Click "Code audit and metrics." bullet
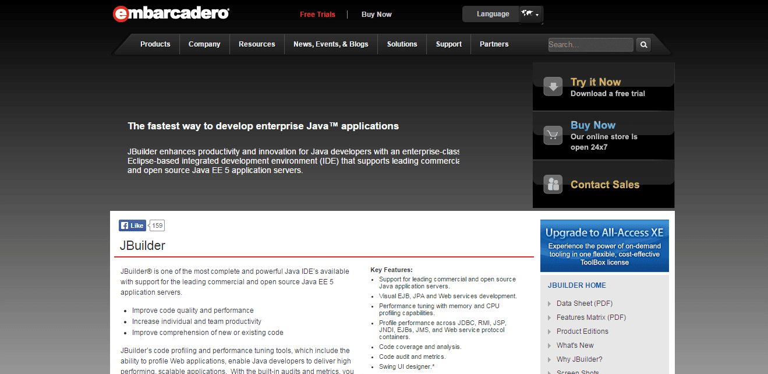 click(x=412, y=357)
